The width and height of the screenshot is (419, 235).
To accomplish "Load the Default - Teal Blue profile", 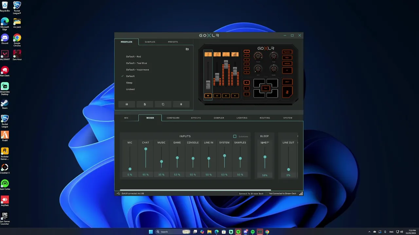I will (x=137, y=63).
